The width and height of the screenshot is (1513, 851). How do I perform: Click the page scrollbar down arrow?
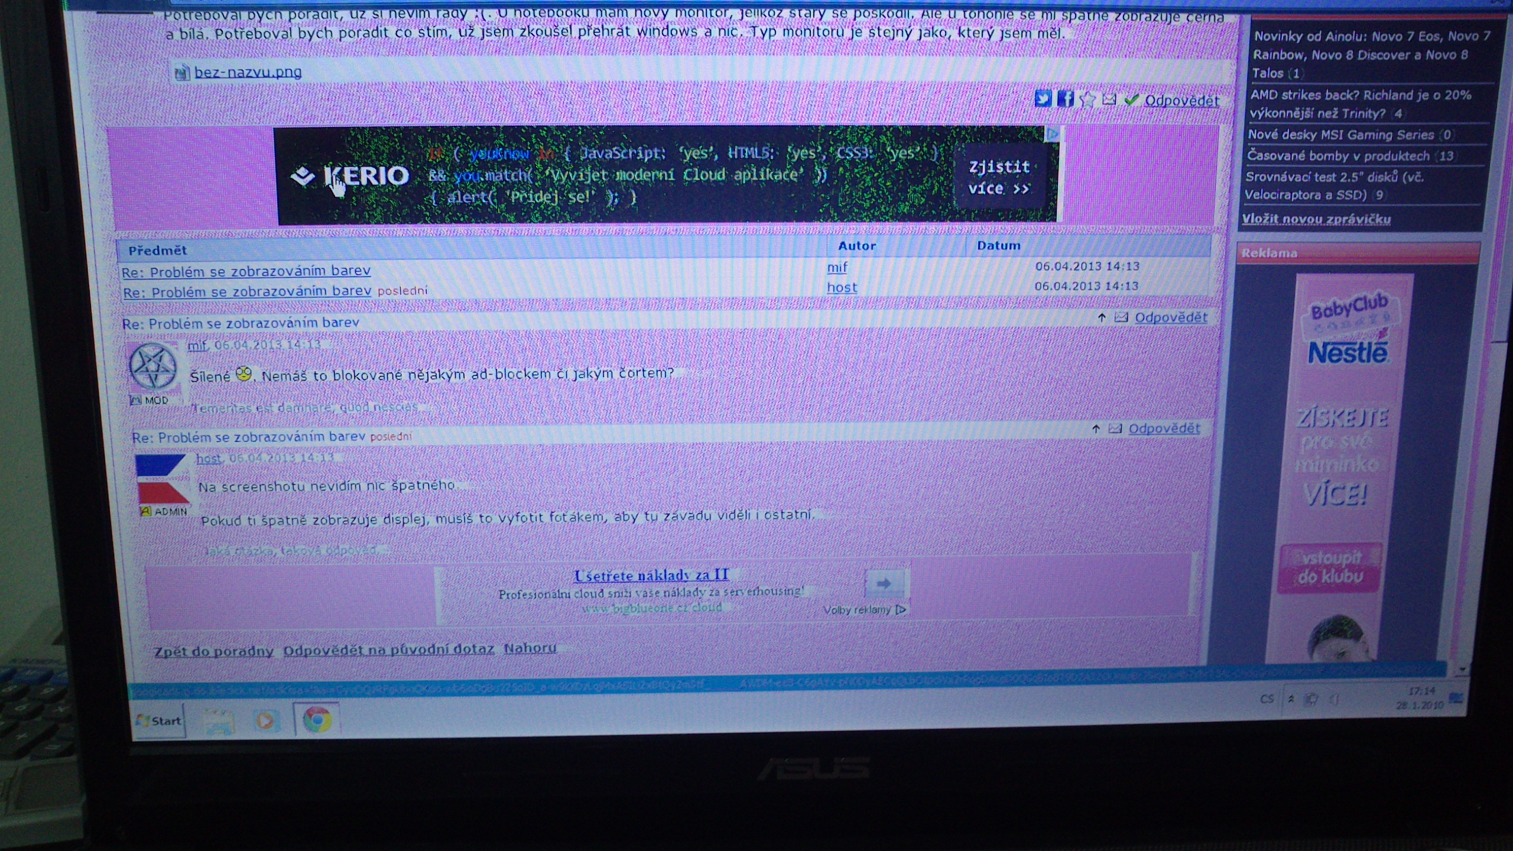pyautogui.click(x=1463, y=670)
